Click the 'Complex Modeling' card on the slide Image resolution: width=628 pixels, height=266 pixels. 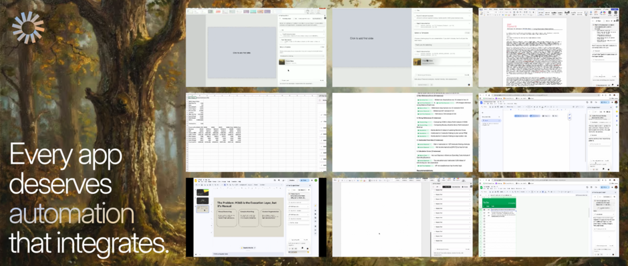click(x=249, y=218)
